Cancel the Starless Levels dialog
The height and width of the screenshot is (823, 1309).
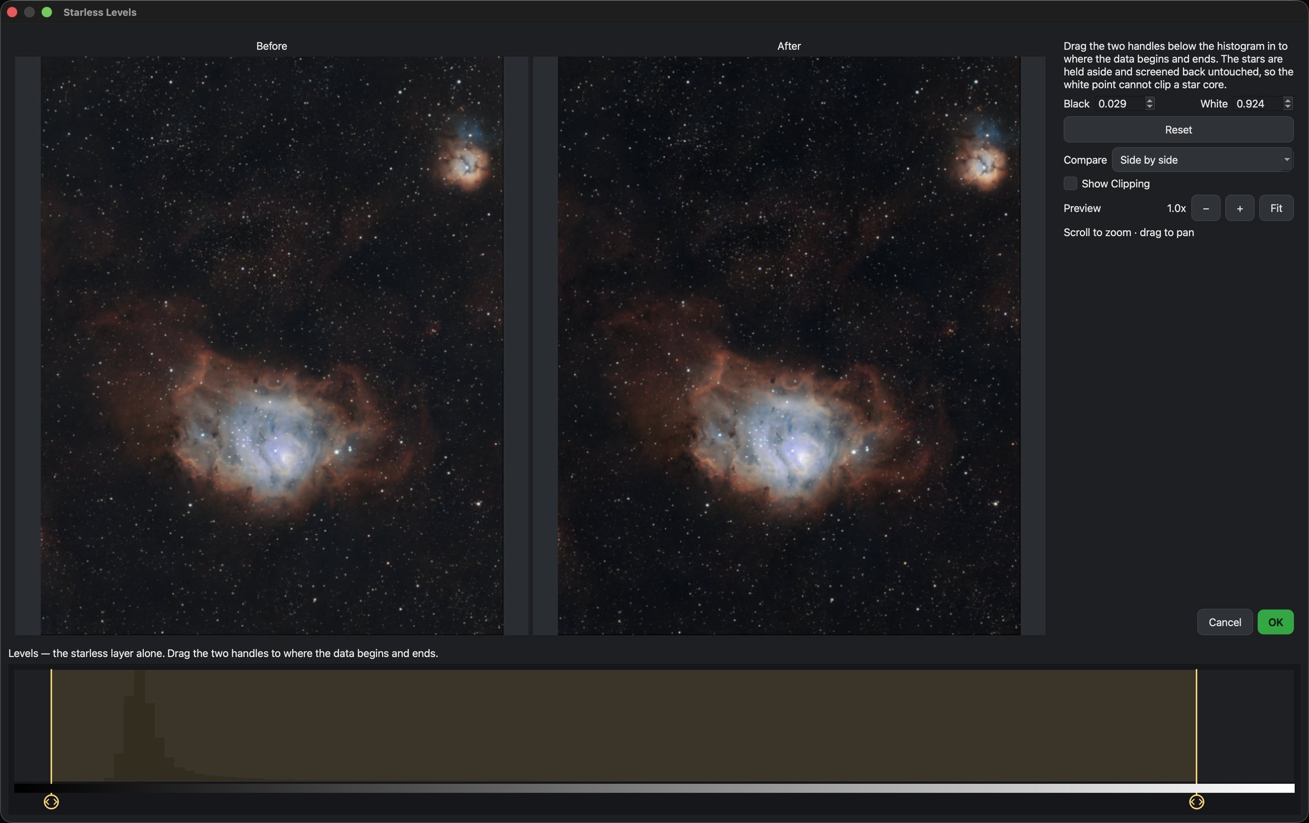[1225, 622]
